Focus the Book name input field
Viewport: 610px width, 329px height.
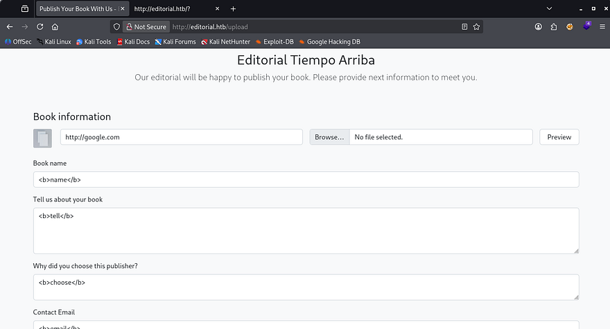pyautogui.click(x=306, y=179)
